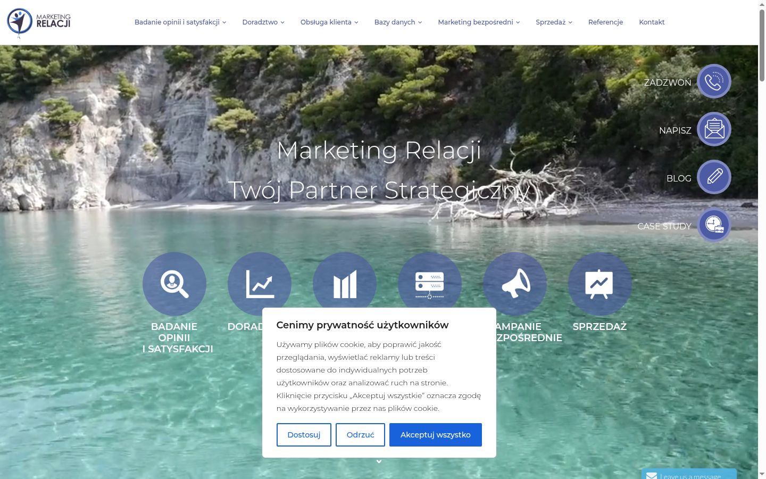
Task: Open the Kontakt page
Action: click(x=652, y=22)
